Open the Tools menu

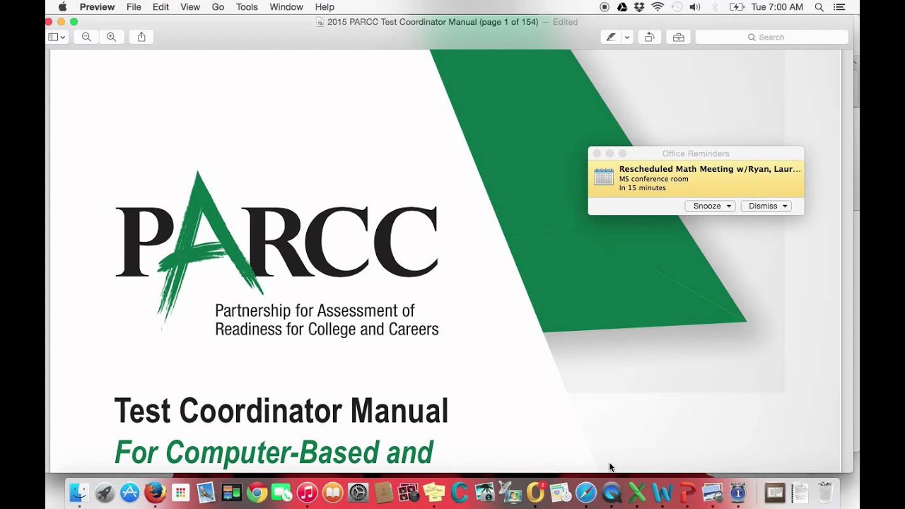click(x=247, y=7)
